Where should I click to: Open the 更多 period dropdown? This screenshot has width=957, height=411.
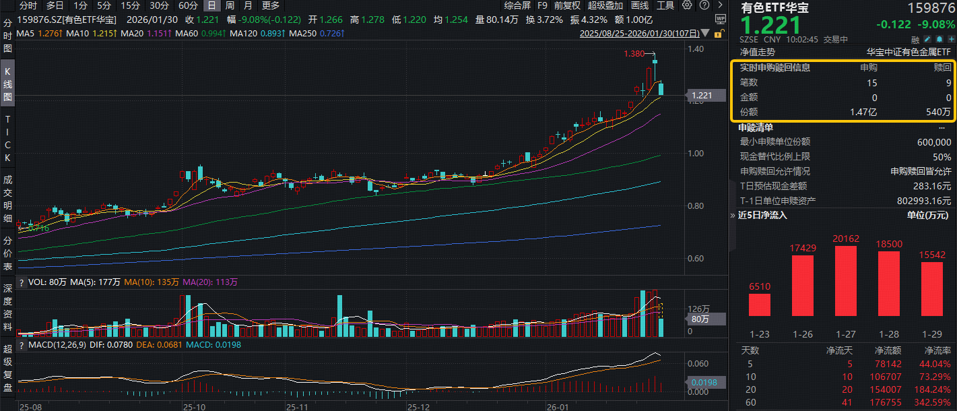271,5
